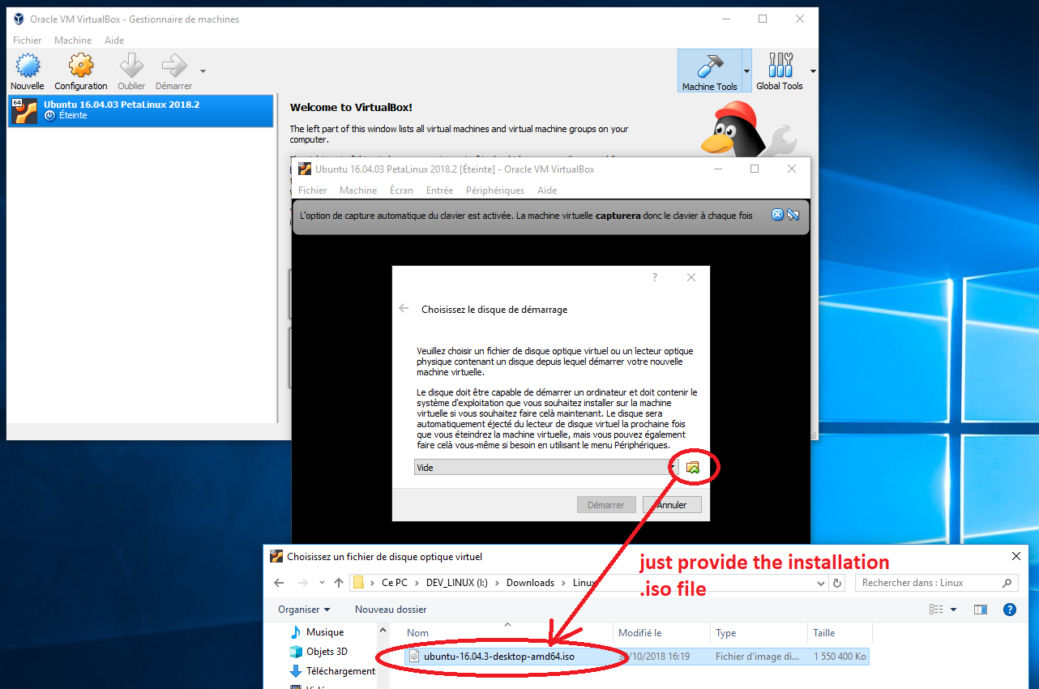Click the Démarrer button in the startup disk dialog
The width and height of the screenshot is (1039, 689).
(x=606, y=504)
